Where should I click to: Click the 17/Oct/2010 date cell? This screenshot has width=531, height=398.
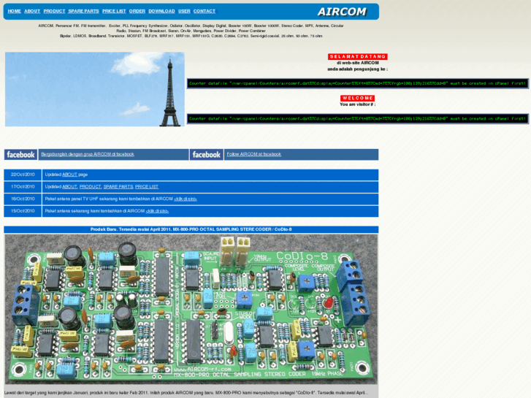tap(23, 187)
